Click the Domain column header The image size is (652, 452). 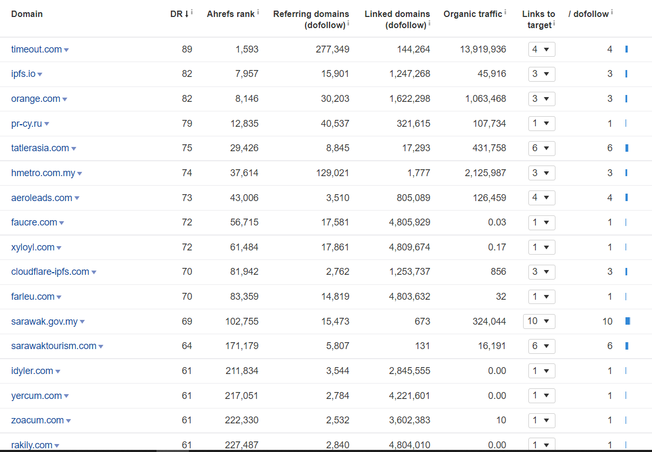(x=27, y=14)
